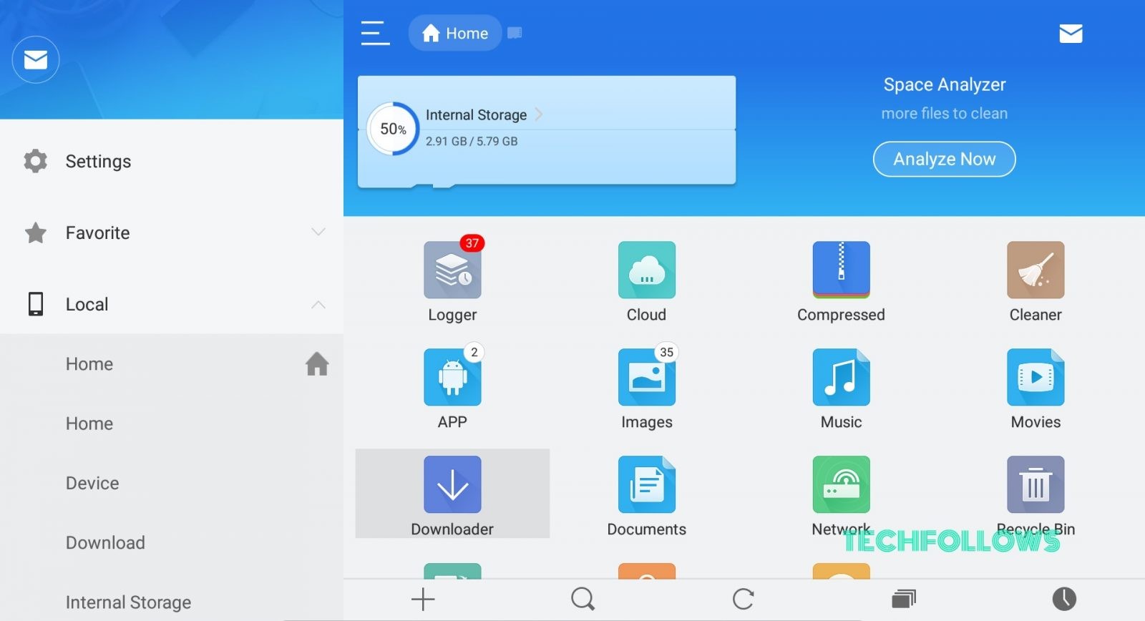Viewport: 1145px width, 621px height.
Task: Click the arrow next to Internal Storage
Action: pos(539,114)
